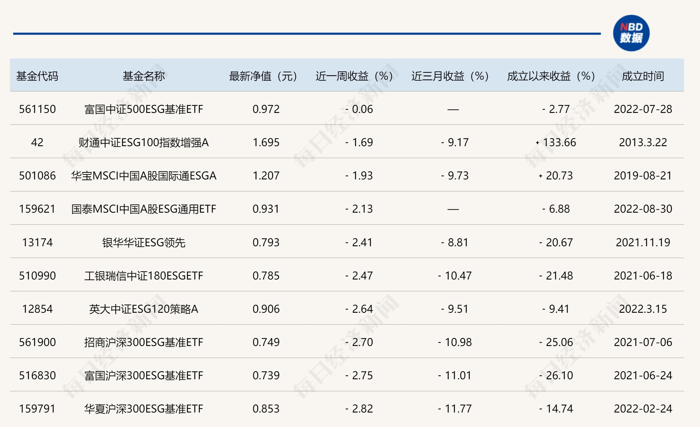Select net value 0.931
The height and width of the screenshot is (427, 700).
(x=266, y=209)
